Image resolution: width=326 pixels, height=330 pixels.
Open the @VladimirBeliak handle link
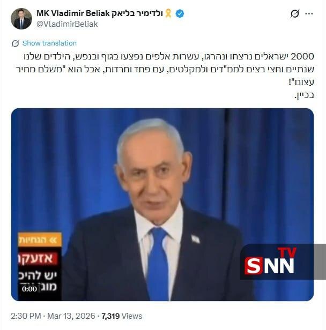pyautogui.click(x=67, y=24)
